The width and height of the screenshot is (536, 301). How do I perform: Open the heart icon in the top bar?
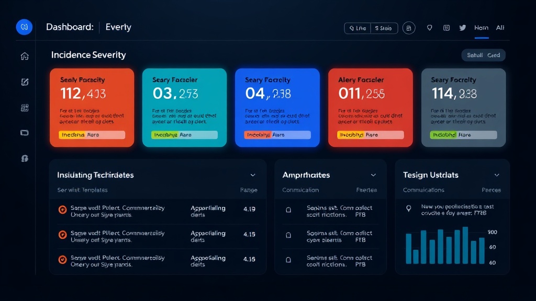click(x=430, y=28)
